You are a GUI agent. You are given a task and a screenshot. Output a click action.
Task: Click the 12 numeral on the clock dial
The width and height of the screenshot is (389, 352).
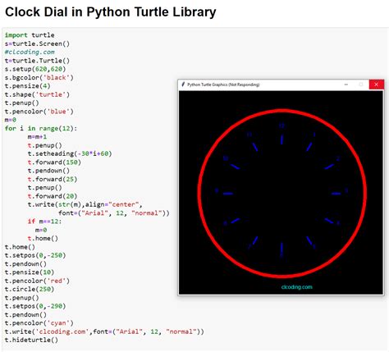point(281,126)
